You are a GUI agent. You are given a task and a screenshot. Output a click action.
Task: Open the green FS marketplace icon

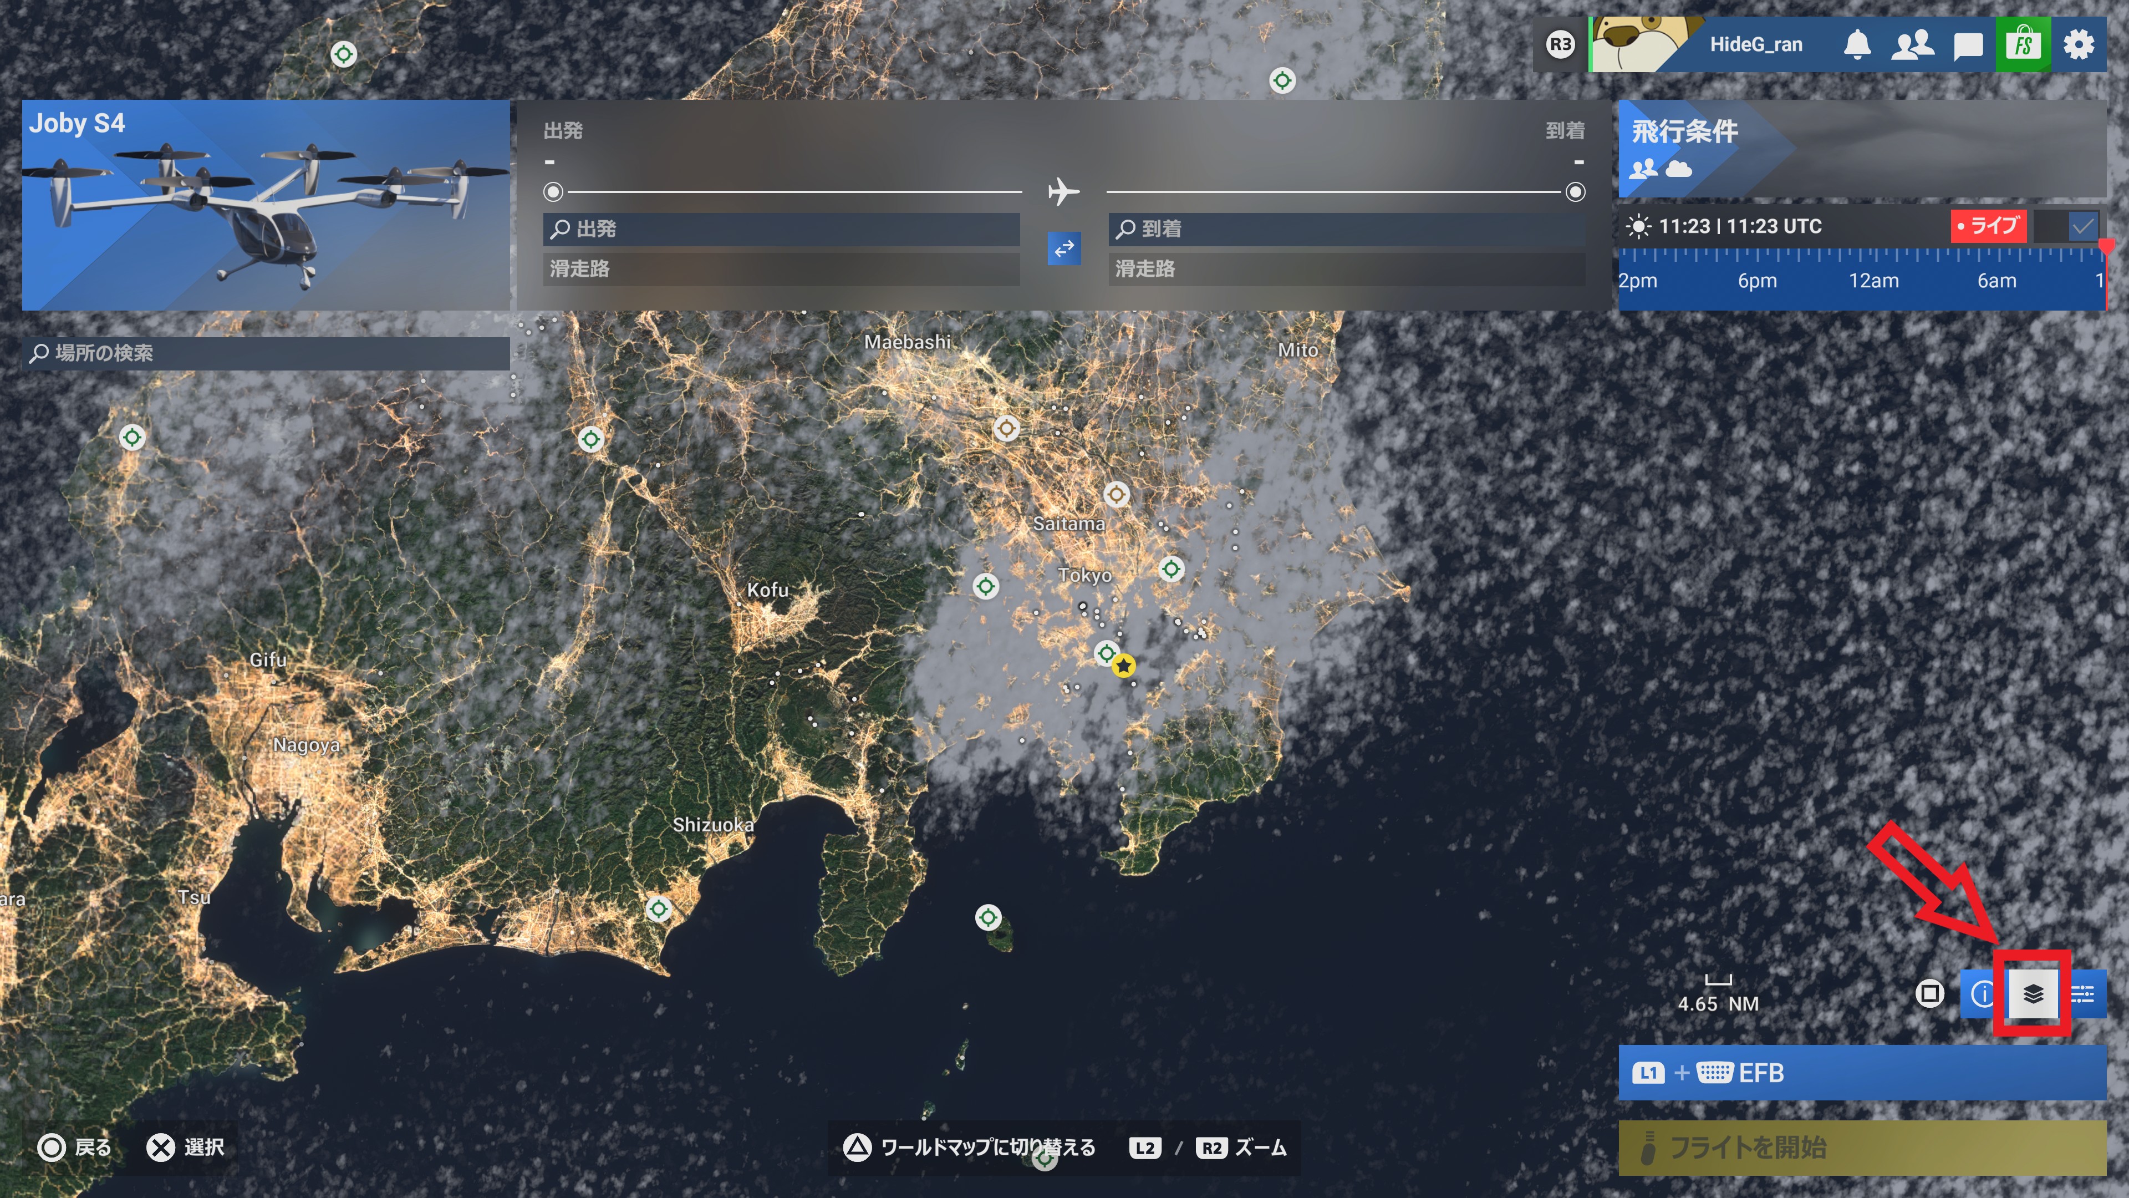[x=2023, y=44]
